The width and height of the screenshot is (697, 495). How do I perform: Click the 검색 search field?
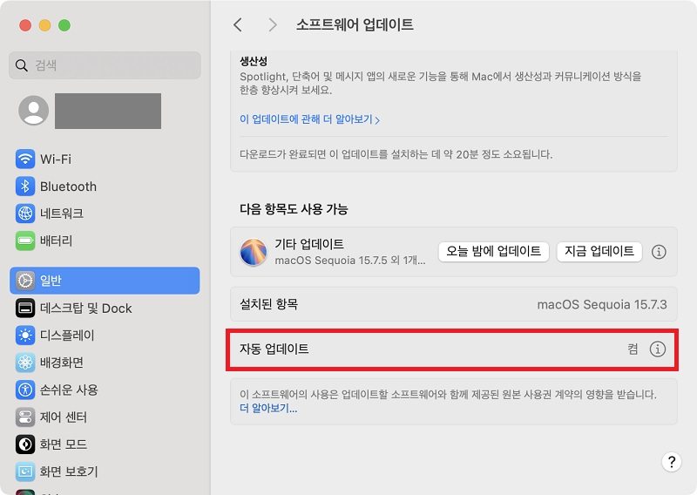tap(105, 65)
